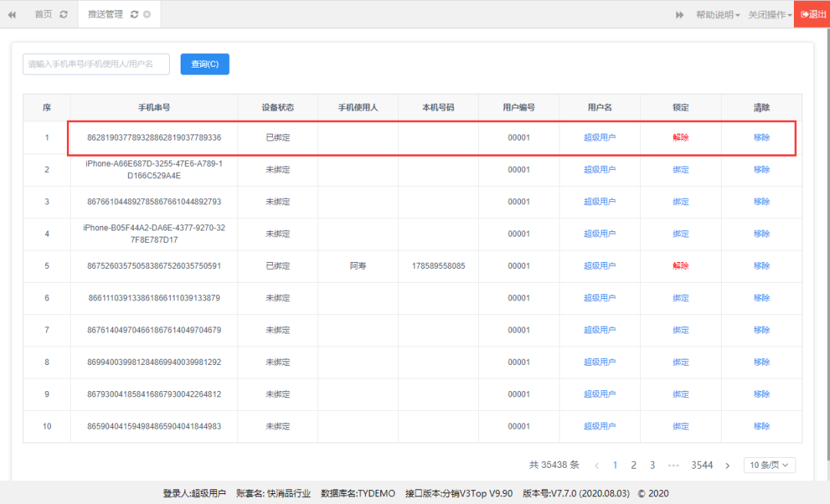
Task: Click the double left arrow tab scroll icon
Action: click(x=12, y=15)
